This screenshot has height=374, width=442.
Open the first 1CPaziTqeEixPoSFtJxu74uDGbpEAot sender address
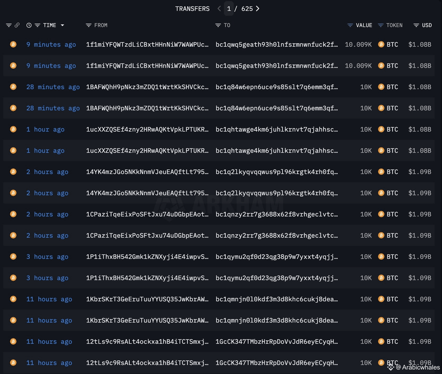pos(147,214)
